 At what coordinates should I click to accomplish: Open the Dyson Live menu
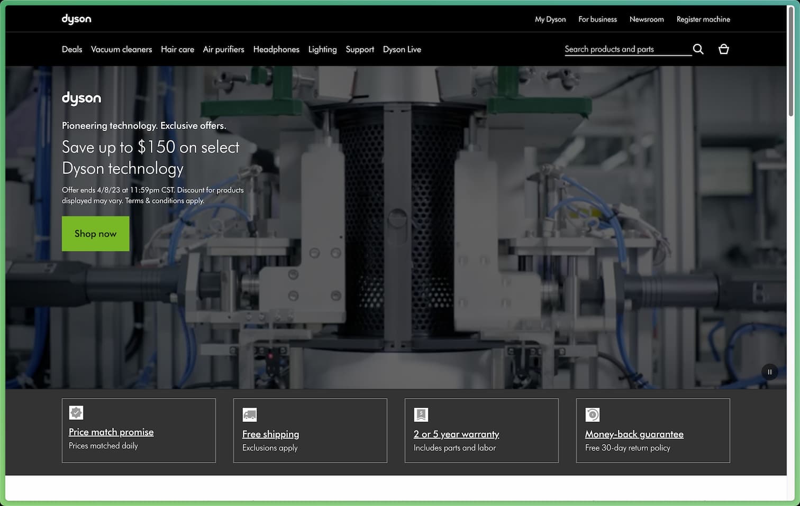pyautogui.click(x=402, y=49)
